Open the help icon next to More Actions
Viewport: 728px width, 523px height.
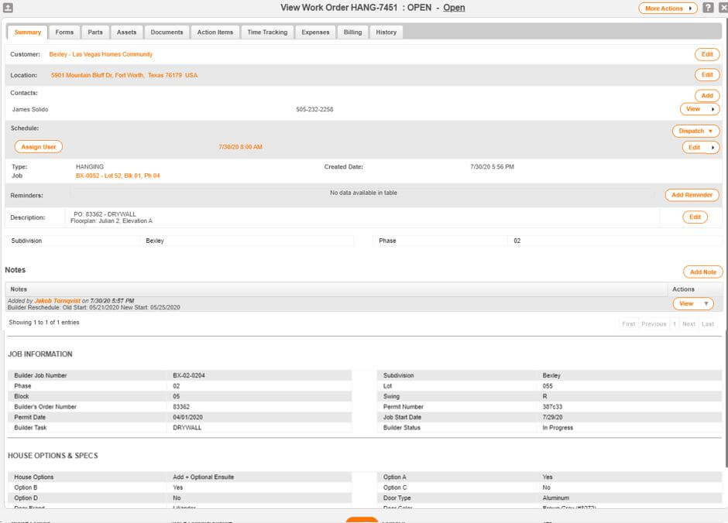(708, 8)
